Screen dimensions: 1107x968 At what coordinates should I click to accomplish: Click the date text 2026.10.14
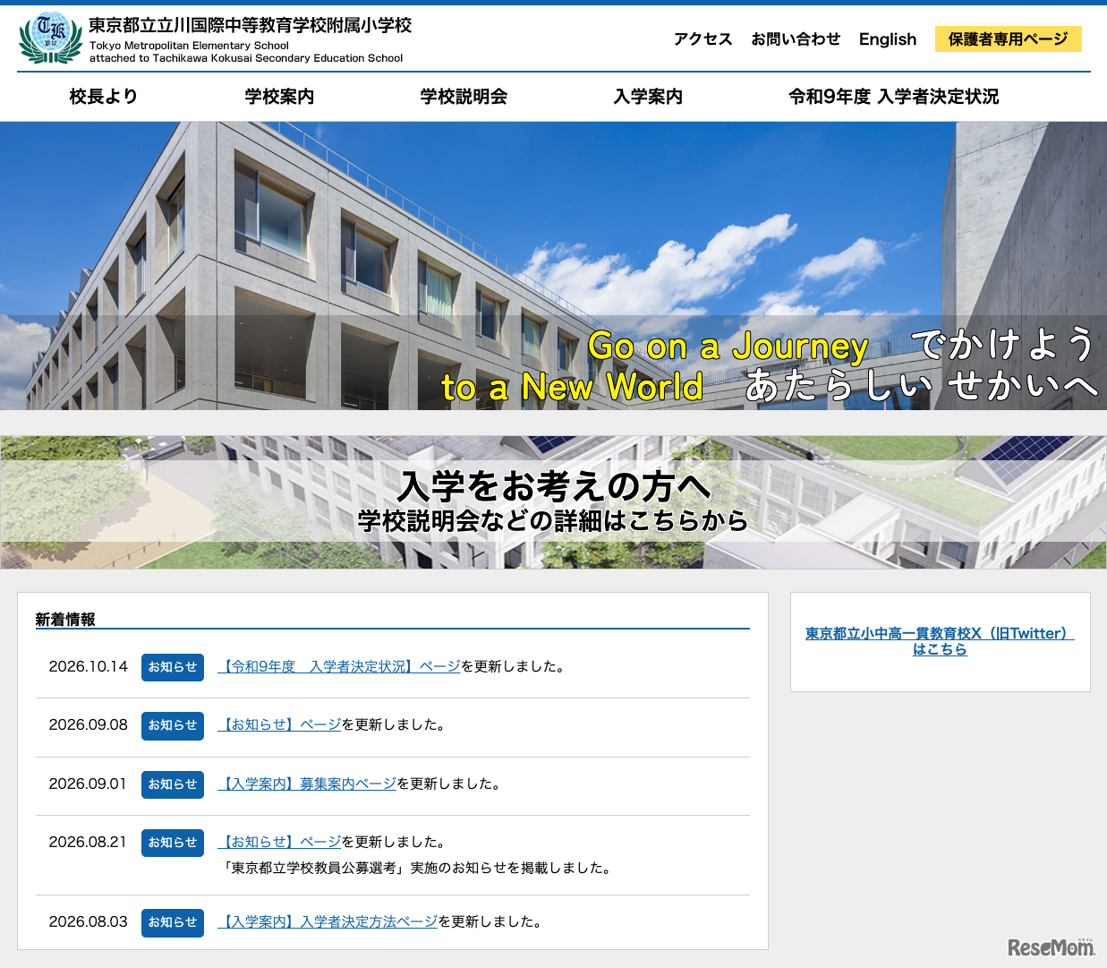[x=89, y=666]
